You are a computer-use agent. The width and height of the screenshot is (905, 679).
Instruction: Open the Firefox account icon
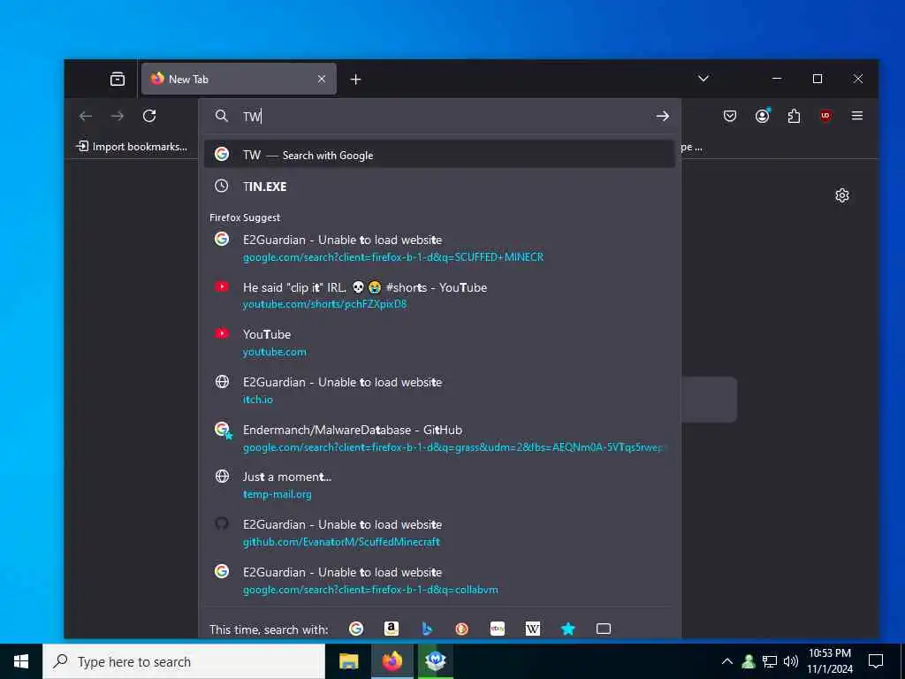(763, 116)
